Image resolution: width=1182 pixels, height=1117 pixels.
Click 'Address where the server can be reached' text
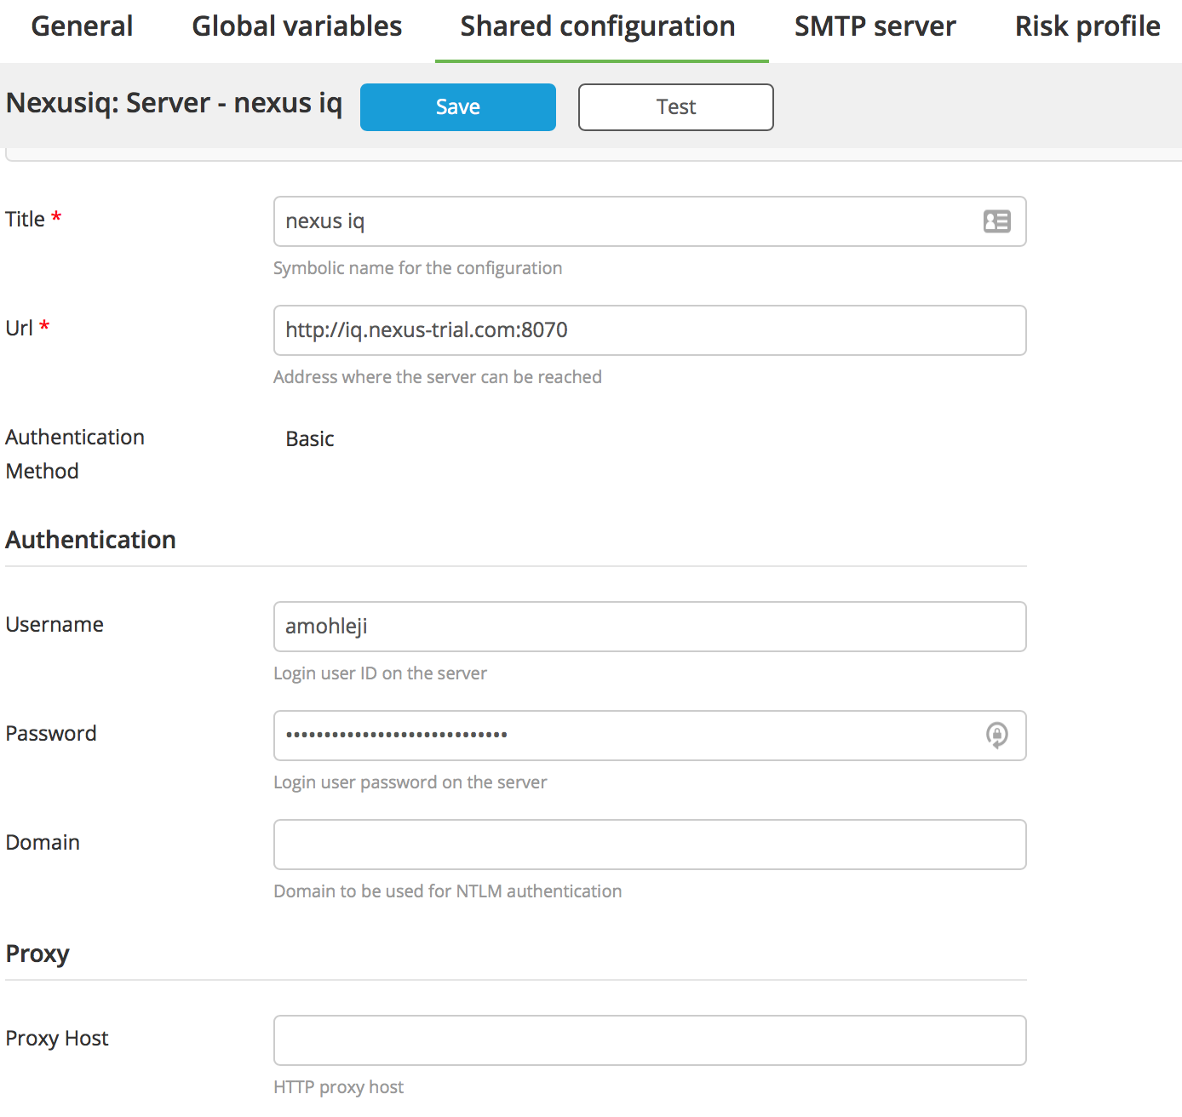tap(438, 377)
